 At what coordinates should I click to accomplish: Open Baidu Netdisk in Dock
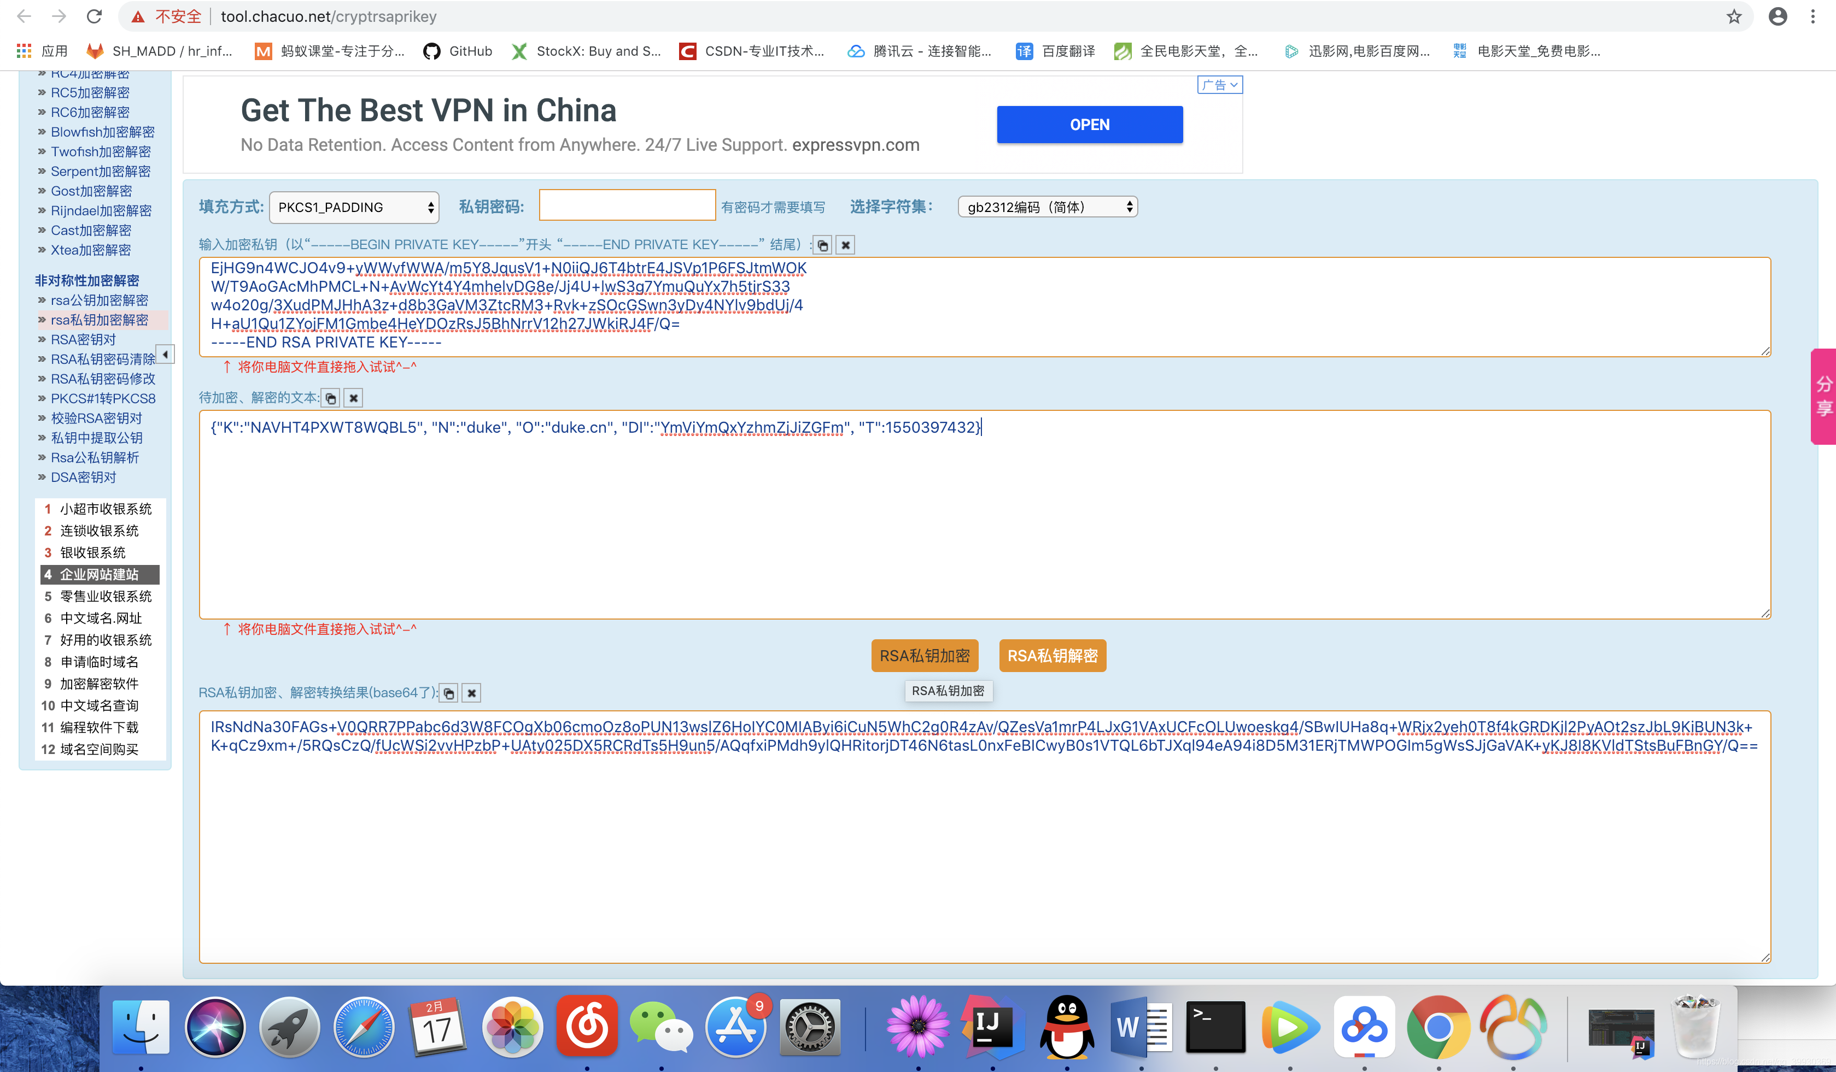[1364, 1028]
